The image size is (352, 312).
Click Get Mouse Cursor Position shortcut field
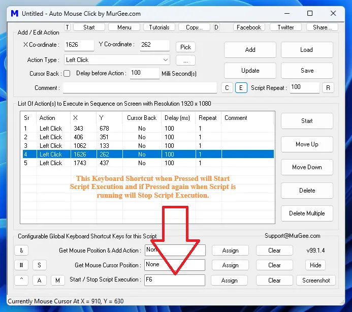tap(175, 265)
